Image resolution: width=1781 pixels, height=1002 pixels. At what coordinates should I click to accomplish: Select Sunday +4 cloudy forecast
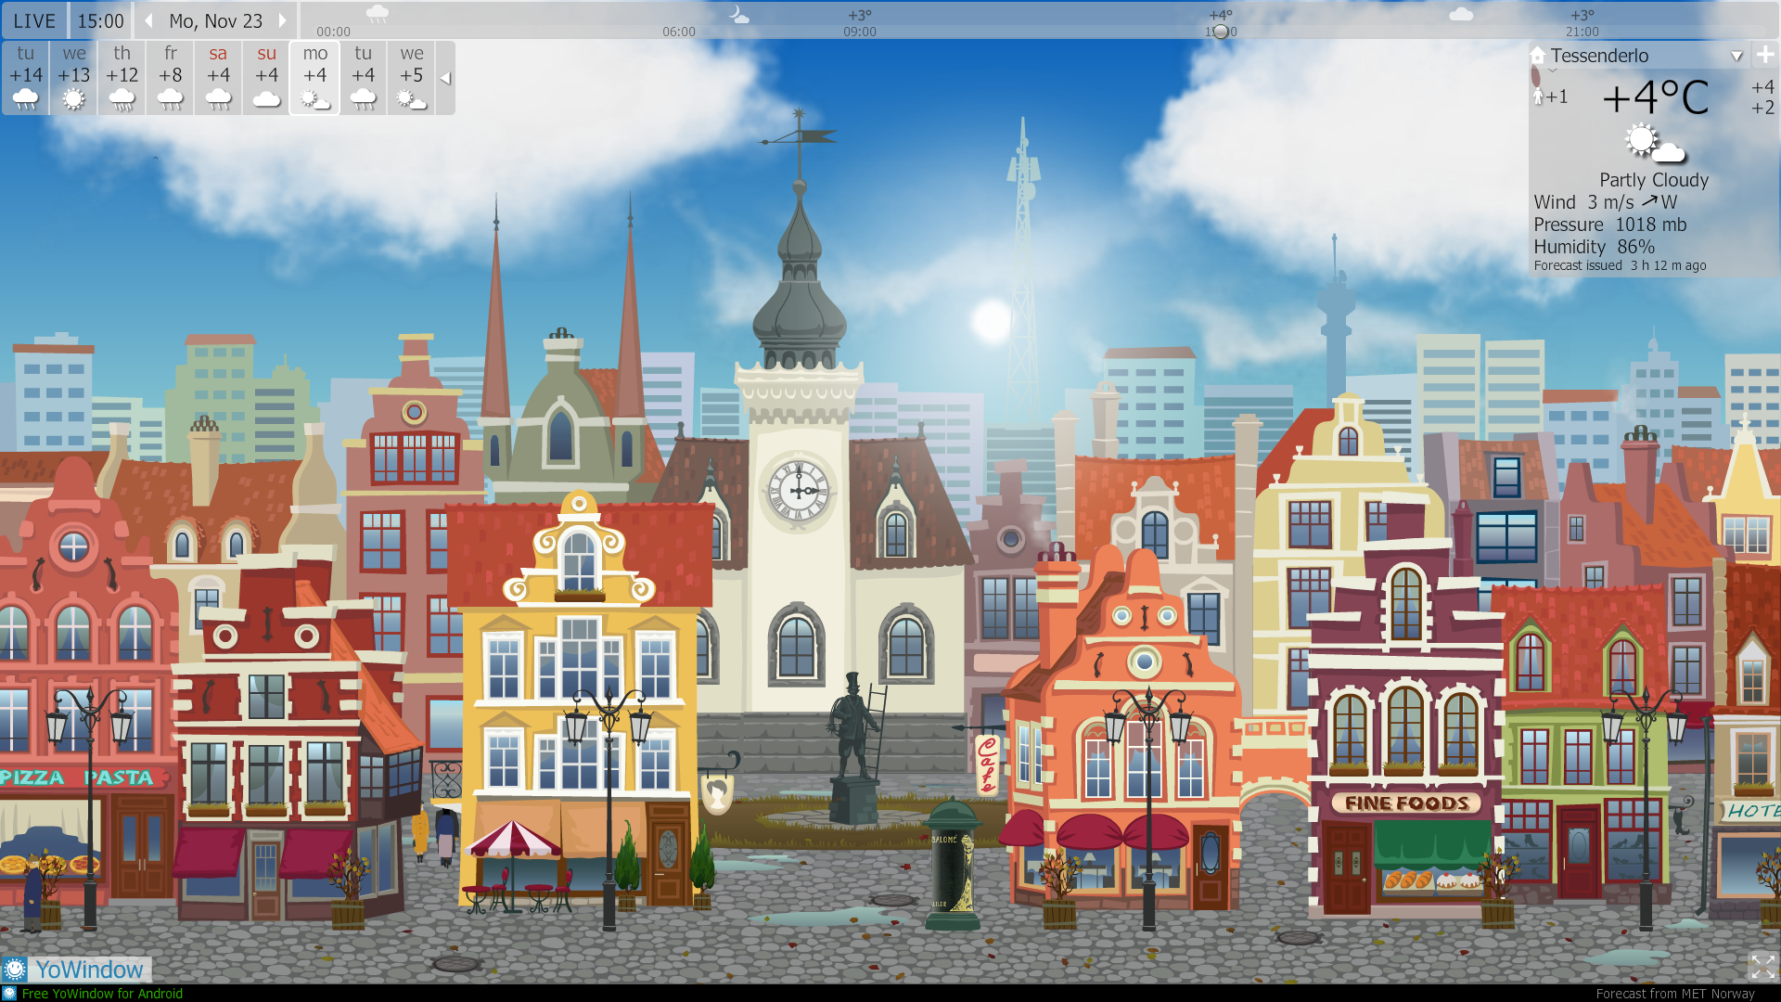pyautogui.click(x=267, y=78)
